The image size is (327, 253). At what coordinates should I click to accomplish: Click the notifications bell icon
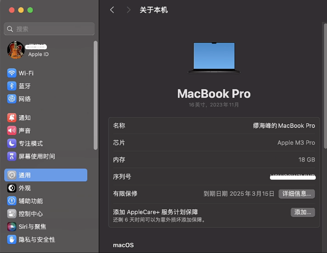pyautogui.click(x=12, y=118)
